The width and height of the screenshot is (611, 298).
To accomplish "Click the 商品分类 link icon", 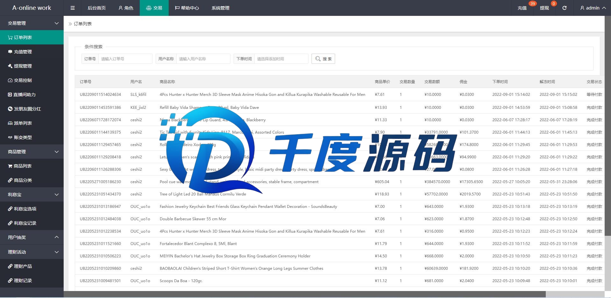I will pos(10,180).
